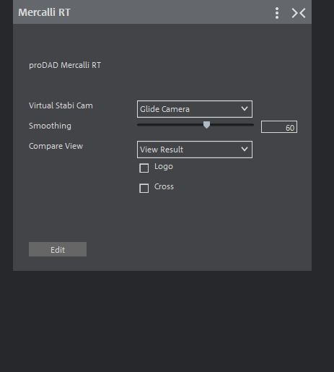Click the Smoothing slider thumb
The image size is (334, 372).
click(x=206, y=125)
